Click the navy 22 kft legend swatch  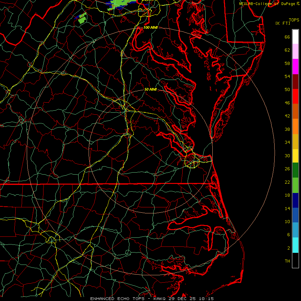pyautogui.click(x=295, y=200)
